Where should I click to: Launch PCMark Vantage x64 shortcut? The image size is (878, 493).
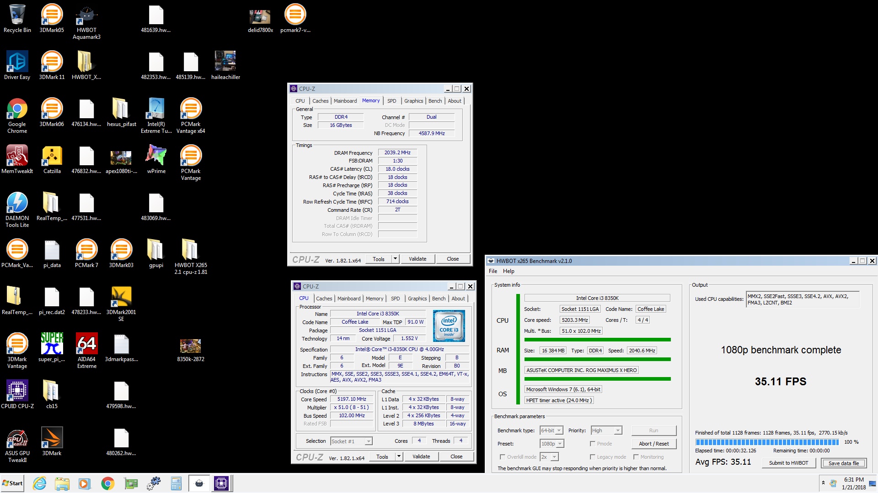tap(191, 115)
